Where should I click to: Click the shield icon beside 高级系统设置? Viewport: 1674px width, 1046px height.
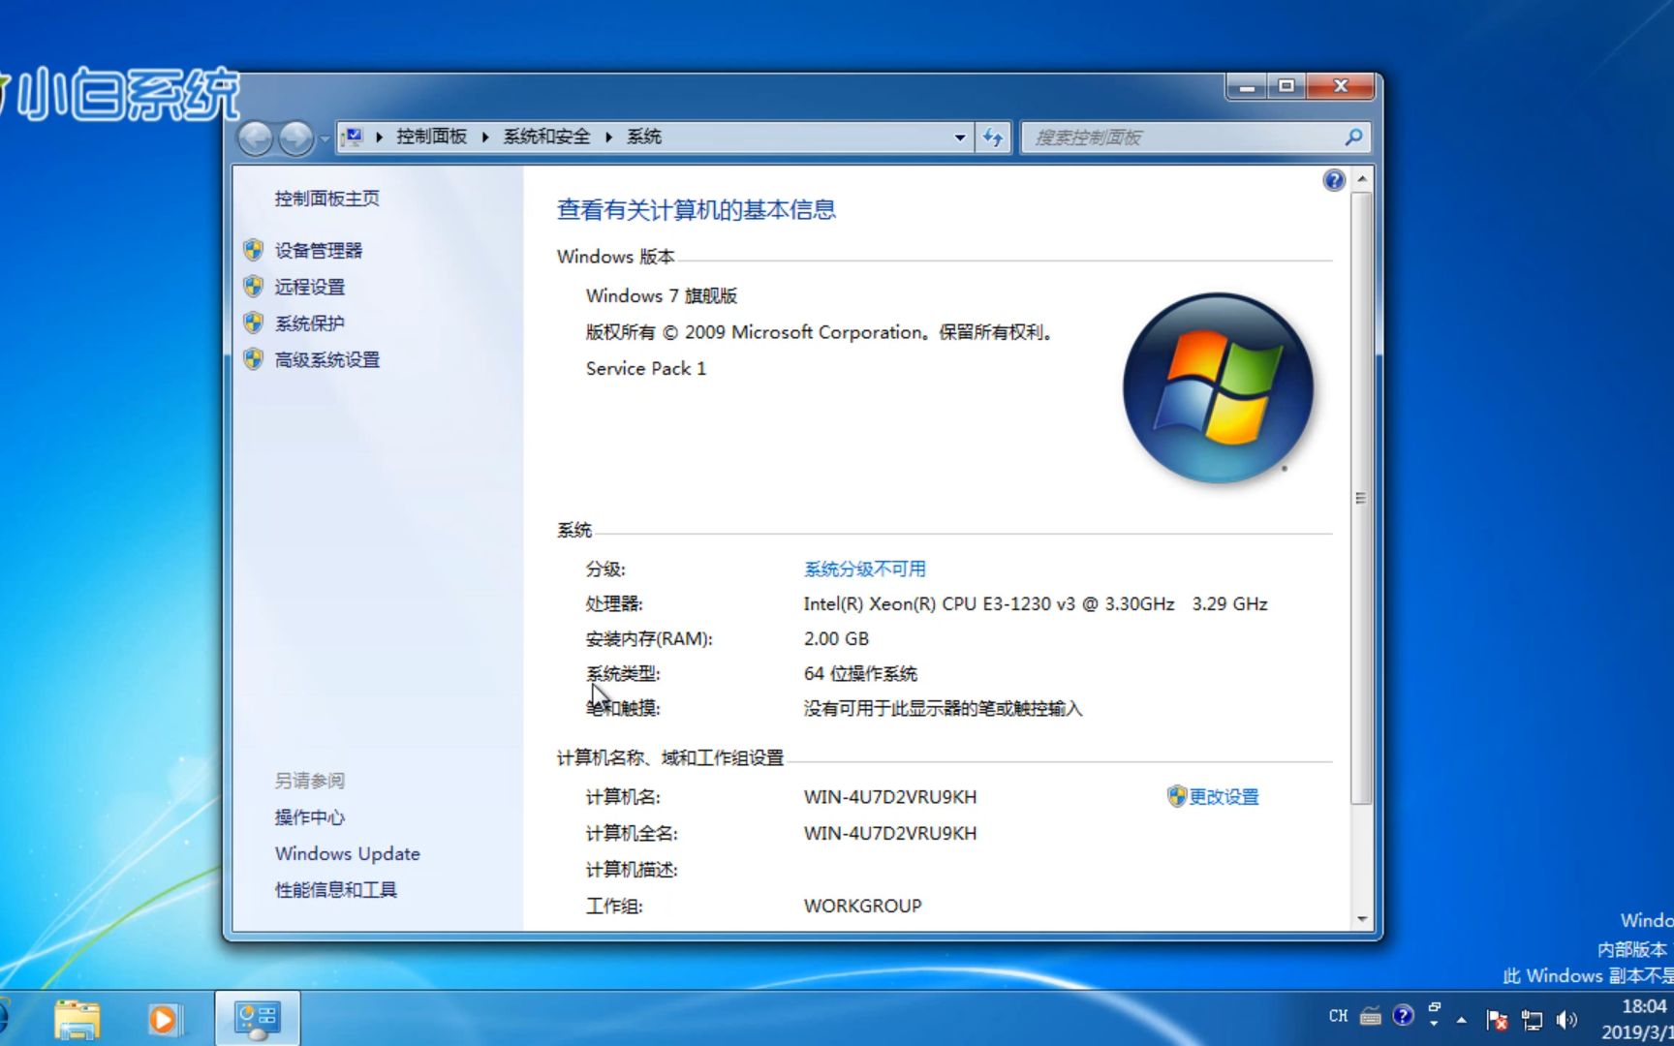point(254,359)
